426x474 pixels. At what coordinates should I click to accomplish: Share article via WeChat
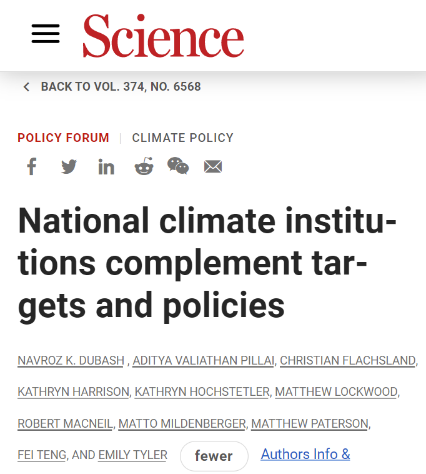[178, 166]
